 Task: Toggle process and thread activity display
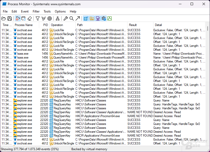(104, 18)
